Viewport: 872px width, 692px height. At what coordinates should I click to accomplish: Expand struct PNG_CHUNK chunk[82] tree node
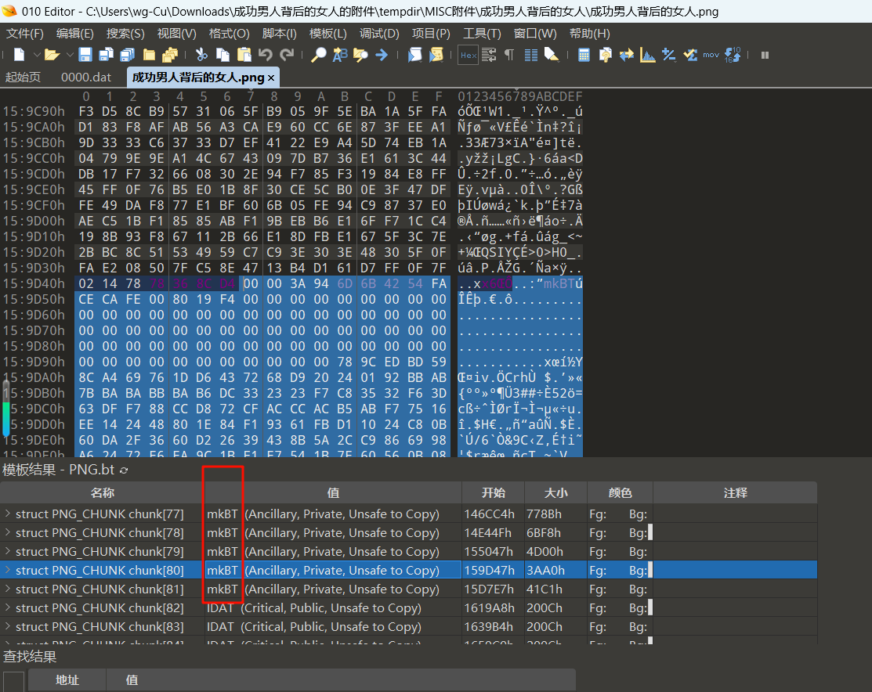point(8,608)
